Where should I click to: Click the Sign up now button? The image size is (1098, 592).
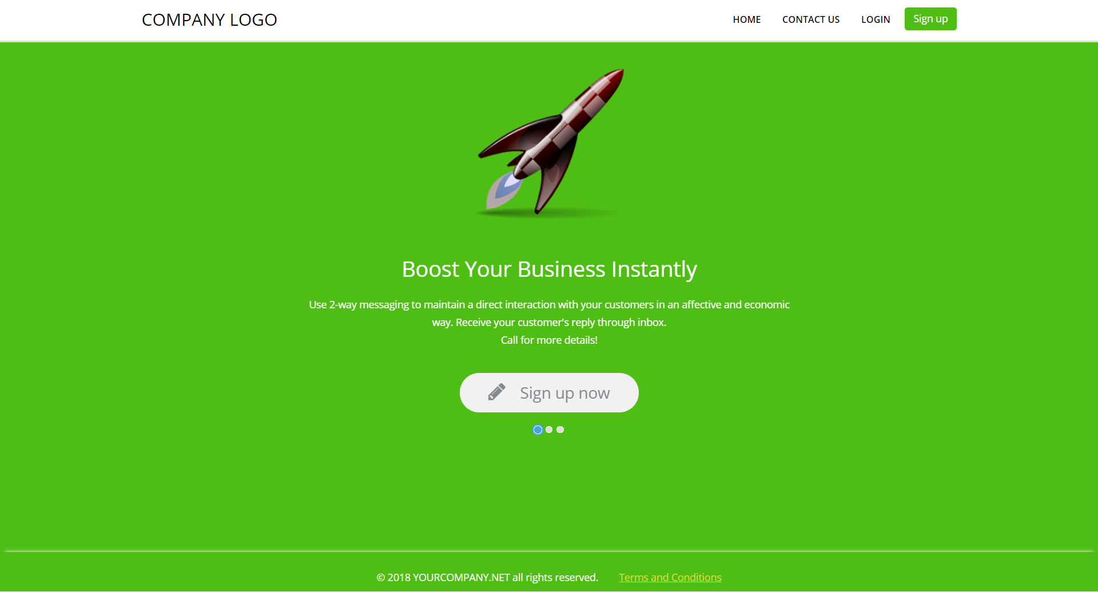tap(549, 392)
